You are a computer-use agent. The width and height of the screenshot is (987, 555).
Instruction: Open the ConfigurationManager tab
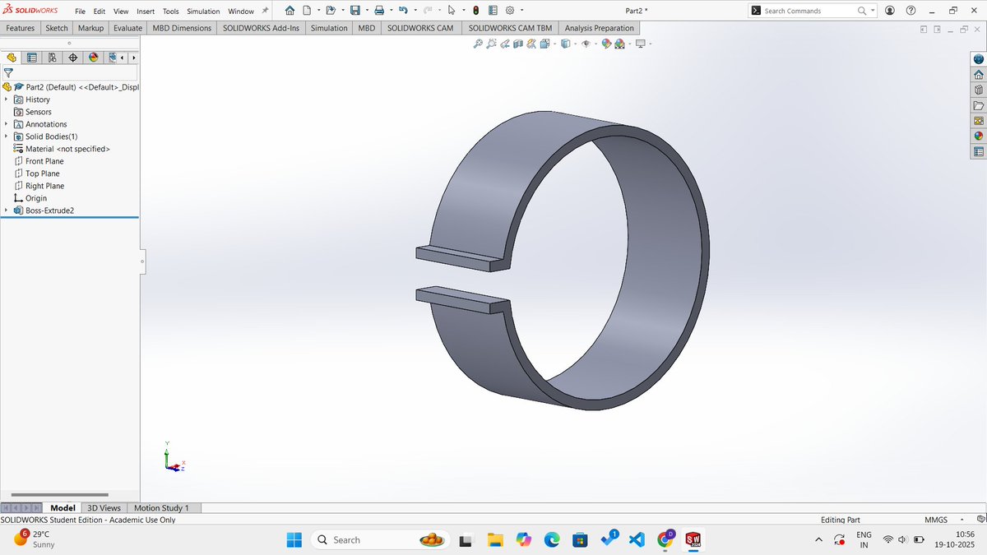coord(53,58)
